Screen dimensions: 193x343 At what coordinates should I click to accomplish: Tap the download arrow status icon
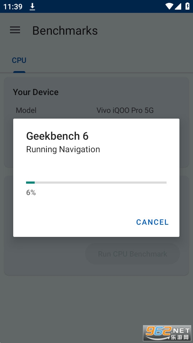point(33,6)
